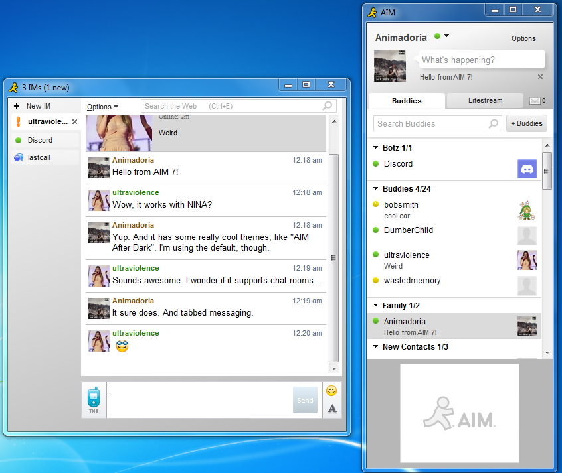Screen dimensions: 562x473
Task: Collapse the New Contacts 1/3 group
Action: 375,346
